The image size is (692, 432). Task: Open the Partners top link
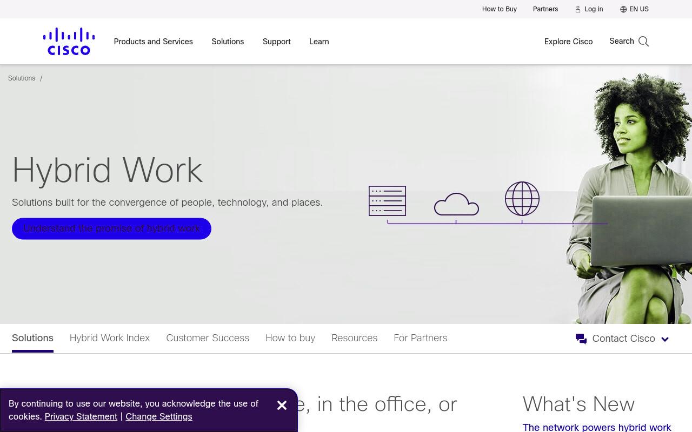coord(545,9)
